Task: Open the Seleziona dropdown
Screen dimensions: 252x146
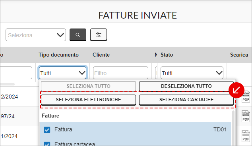Action: click(x=36, y=35)
